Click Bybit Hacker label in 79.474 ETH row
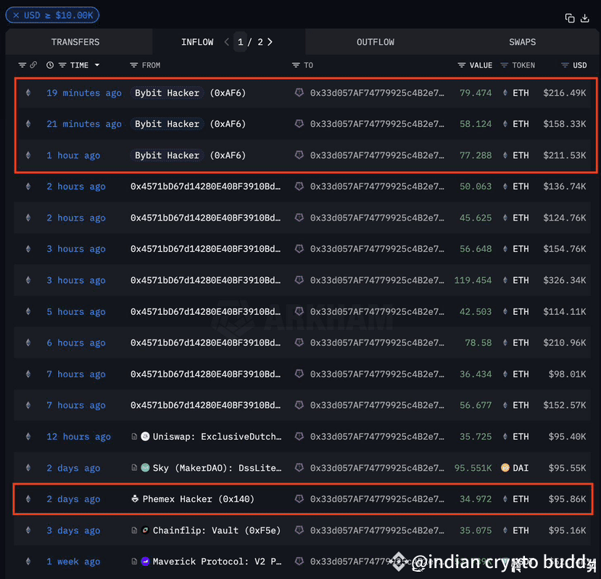 click(x=167, y=93)
